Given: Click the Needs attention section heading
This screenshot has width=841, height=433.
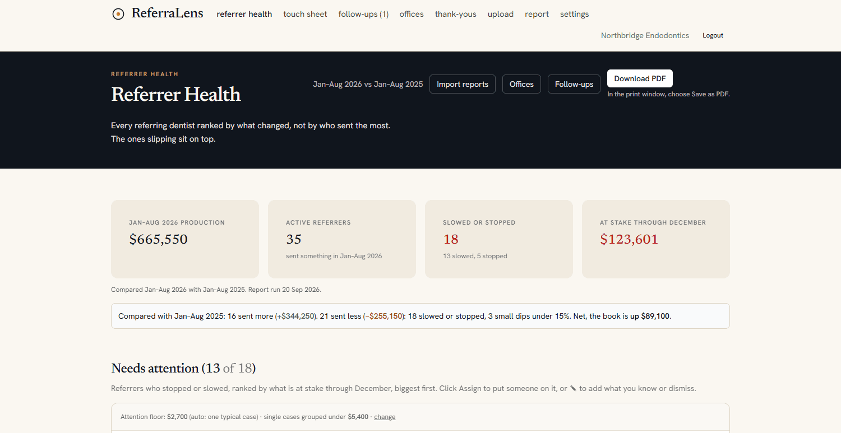Looking at the screenshot, I should [183, 368].
